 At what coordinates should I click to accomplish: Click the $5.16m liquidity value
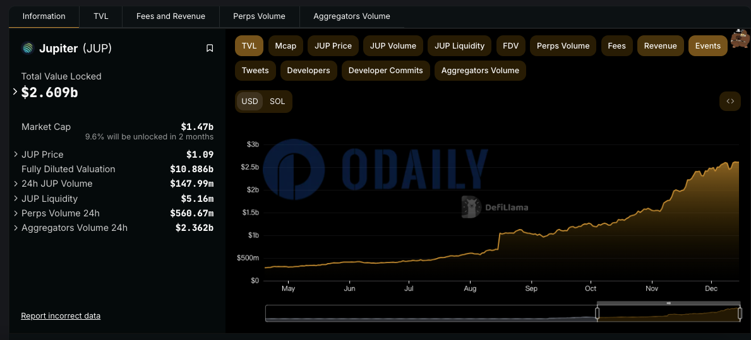click(x=197, y=199)
